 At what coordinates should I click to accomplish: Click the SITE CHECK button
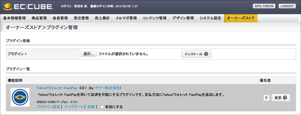click(264, 6)
